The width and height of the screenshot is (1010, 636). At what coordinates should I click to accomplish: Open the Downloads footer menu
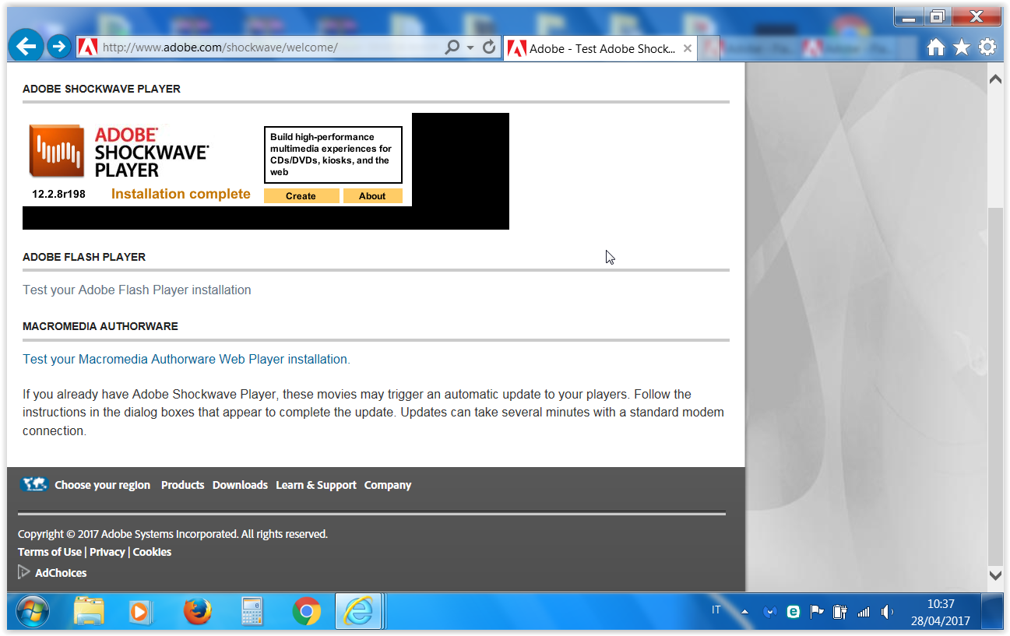coord(240,485)
